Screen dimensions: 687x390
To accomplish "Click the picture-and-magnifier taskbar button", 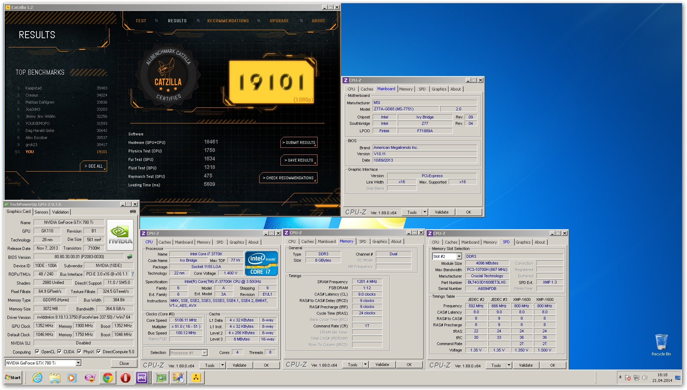I will tap(178, 378).
